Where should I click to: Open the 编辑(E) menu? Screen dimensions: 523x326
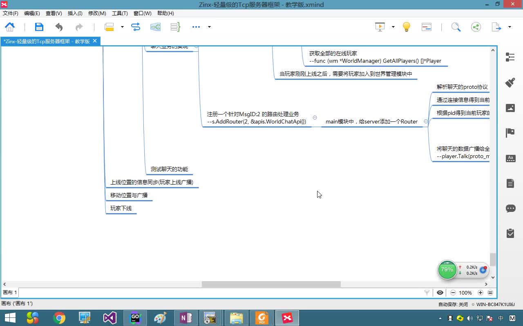tap(32, 13)
